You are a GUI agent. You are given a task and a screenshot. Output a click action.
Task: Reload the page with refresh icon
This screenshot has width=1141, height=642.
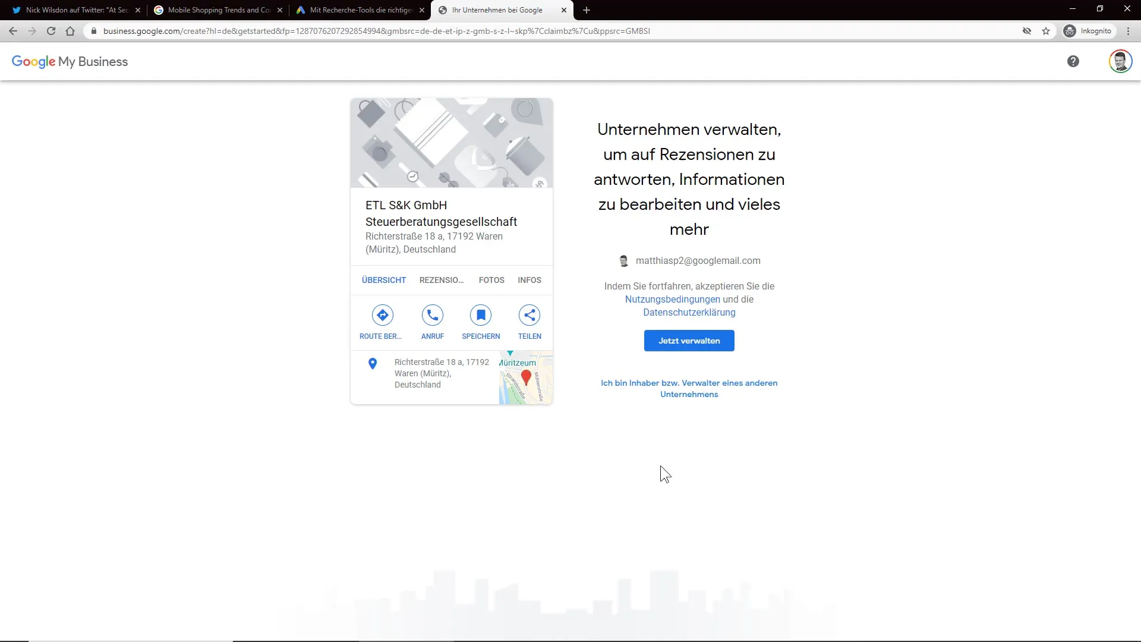[x=51, y=31]
